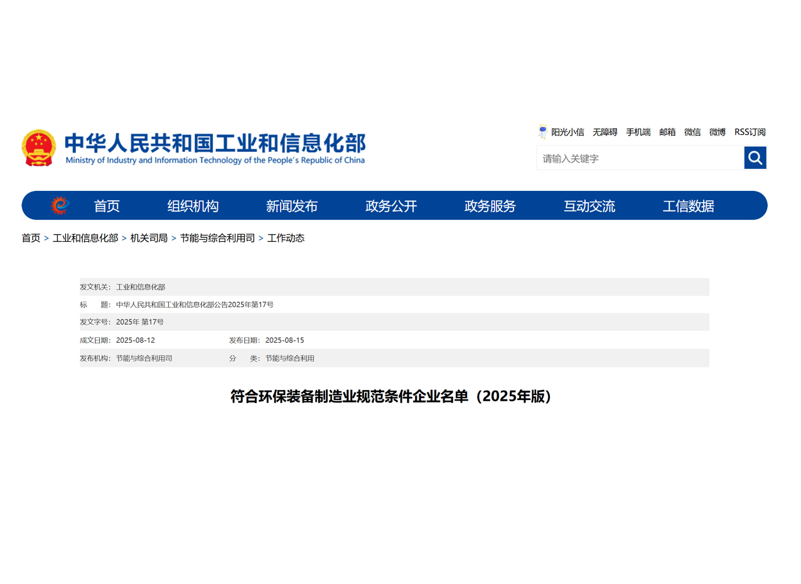Open the 手机端 mobile version link
The image size is (801, 584).
click(638, 132)
